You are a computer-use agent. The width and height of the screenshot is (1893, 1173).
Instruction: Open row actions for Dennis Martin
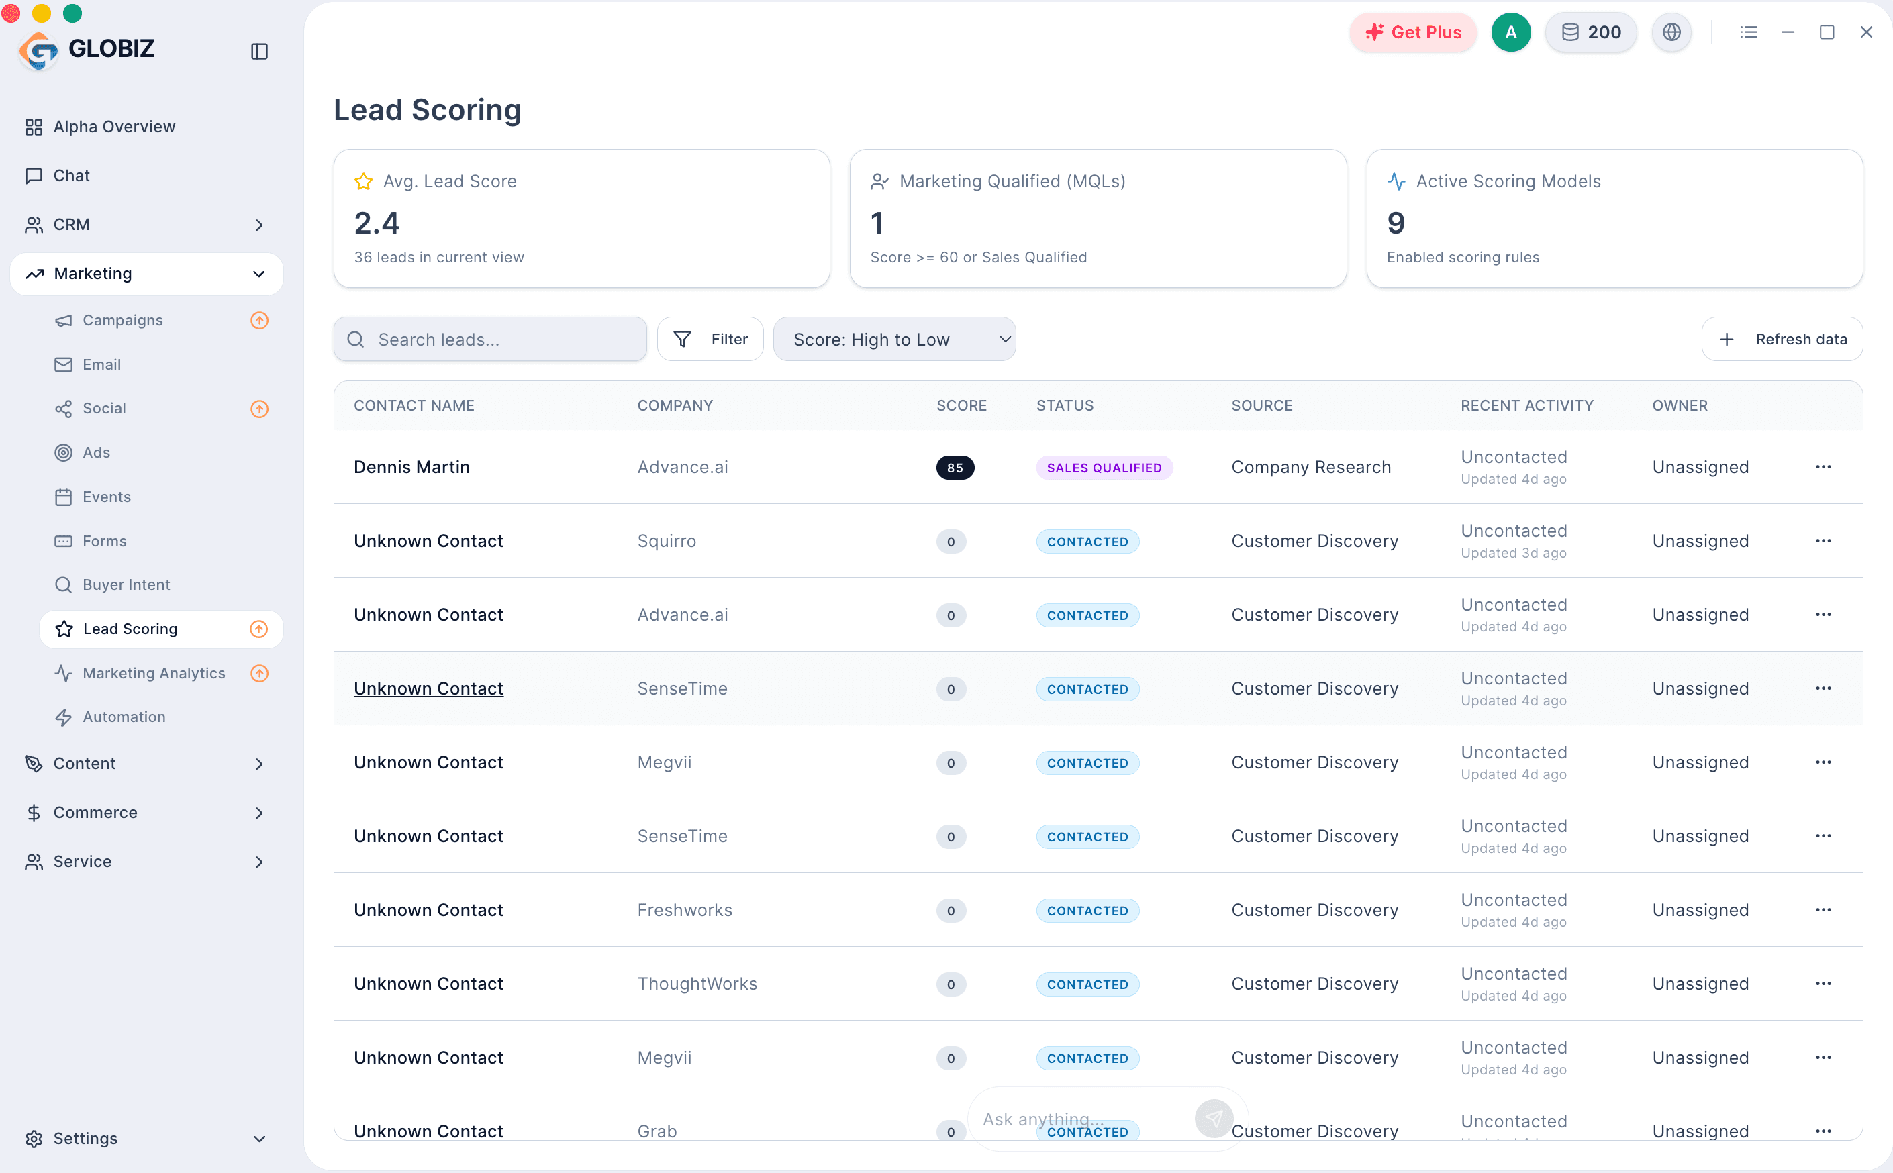[x=1823, y=467]
